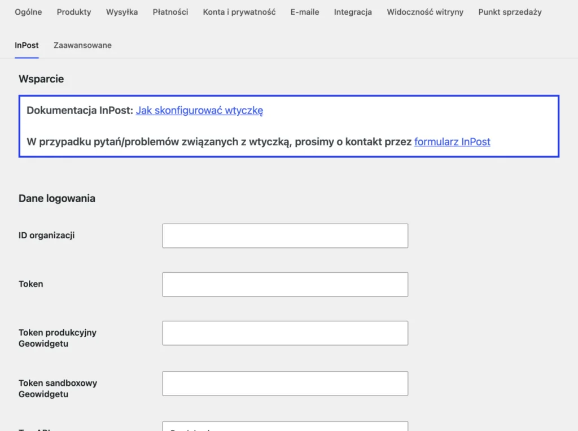Click the Dane logowania heading
This screenshot has width=578, height=431.
point(57,198)
